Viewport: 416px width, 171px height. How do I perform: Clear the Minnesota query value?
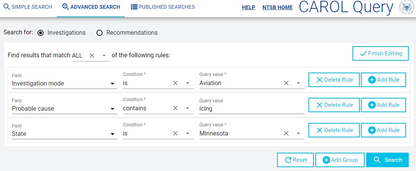pyautogui.click(x=286, y=134)
